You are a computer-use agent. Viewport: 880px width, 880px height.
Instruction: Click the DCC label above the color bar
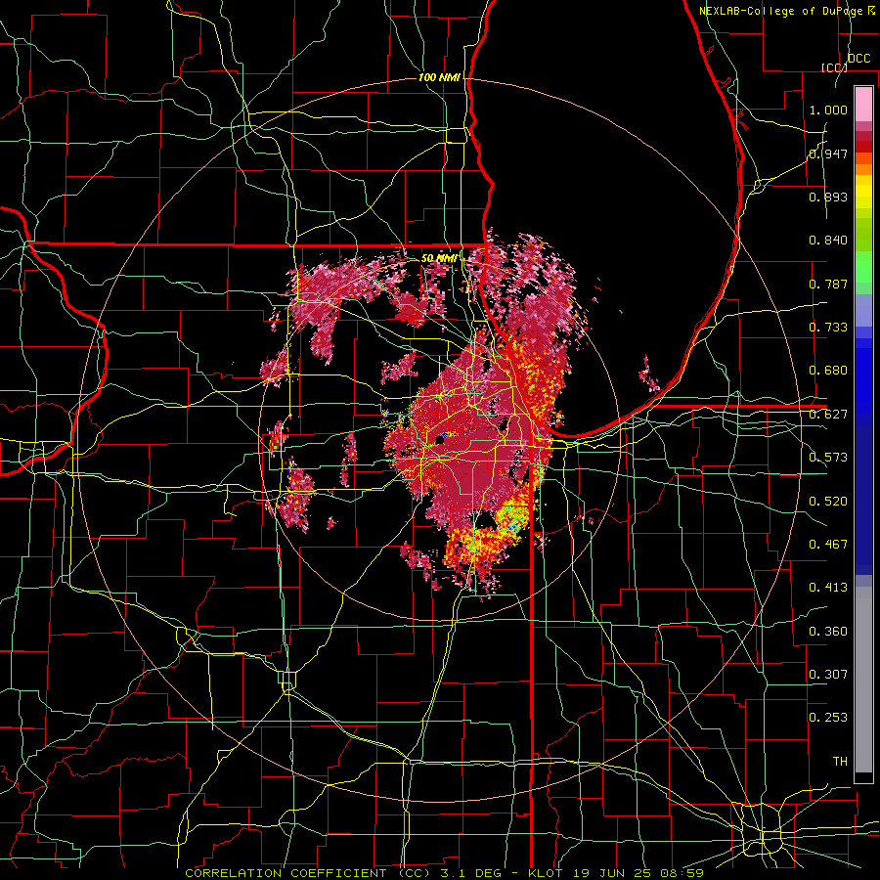point(858,59)
